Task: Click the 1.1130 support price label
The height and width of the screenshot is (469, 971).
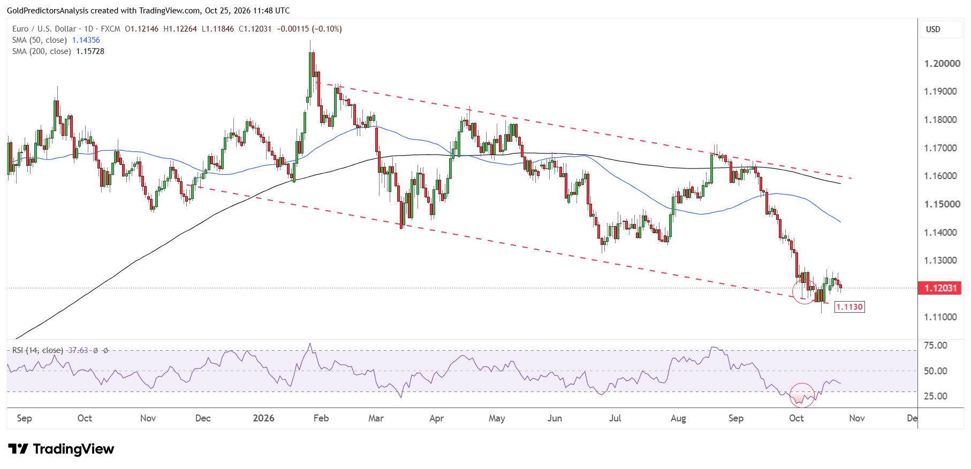Action: (x=849, y=307)
